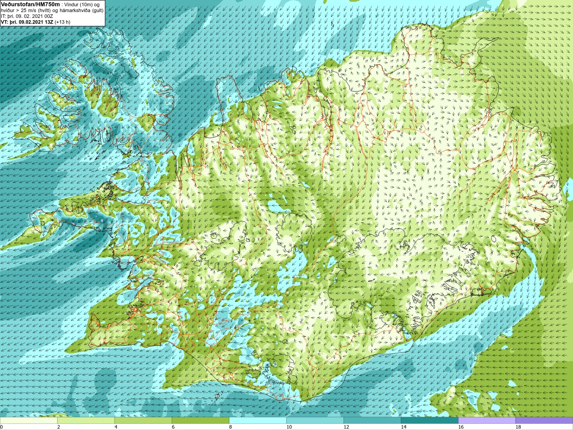Screen dimensions: 573x430
Task: Click the pale yellow 0–2 m/s legend swatch
Action: pos(29,421)
